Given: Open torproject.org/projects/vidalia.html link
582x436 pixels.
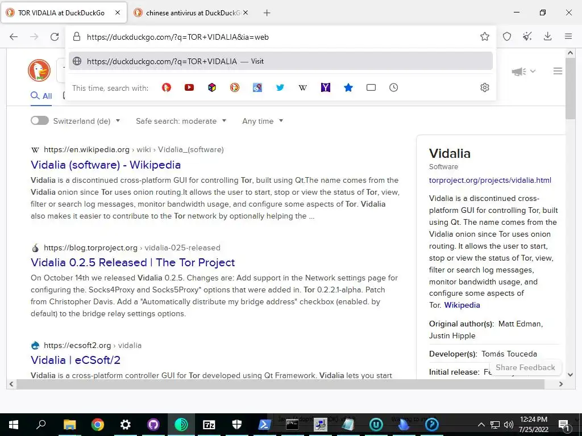Looking at the screenshot, I should click(x=490, y=180).
